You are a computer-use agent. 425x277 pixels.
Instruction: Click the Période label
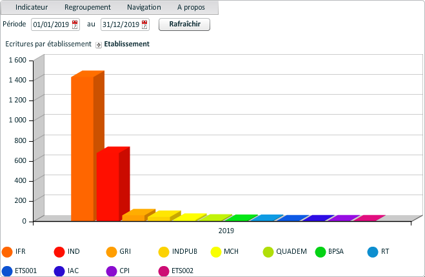click(x=14, y=24)
